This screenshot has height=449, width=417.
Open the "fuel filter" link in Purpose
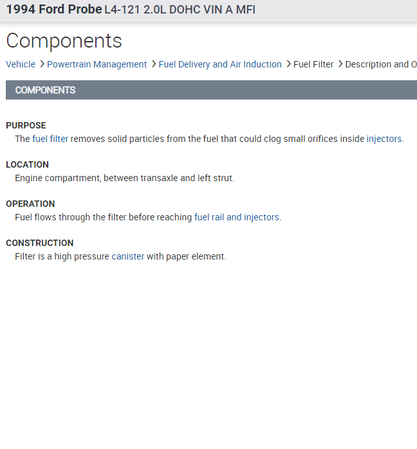(50, 139)
